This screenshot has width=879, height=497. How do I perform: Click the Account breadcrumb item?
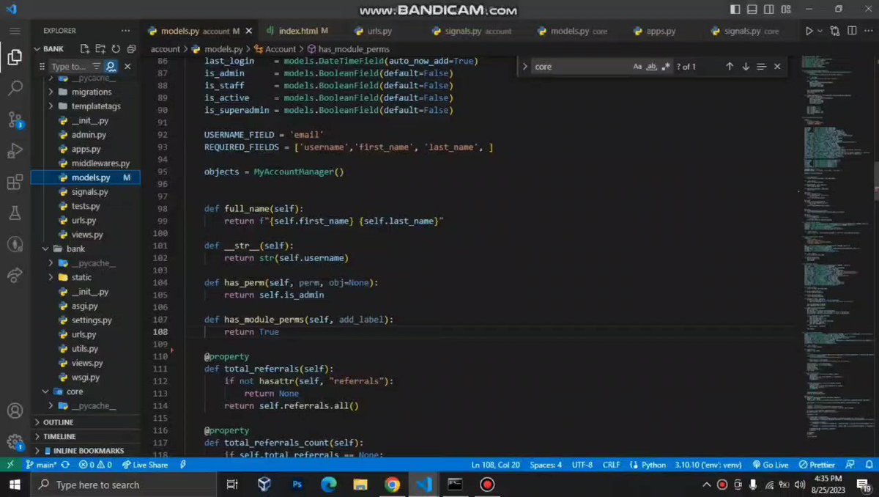275,49
